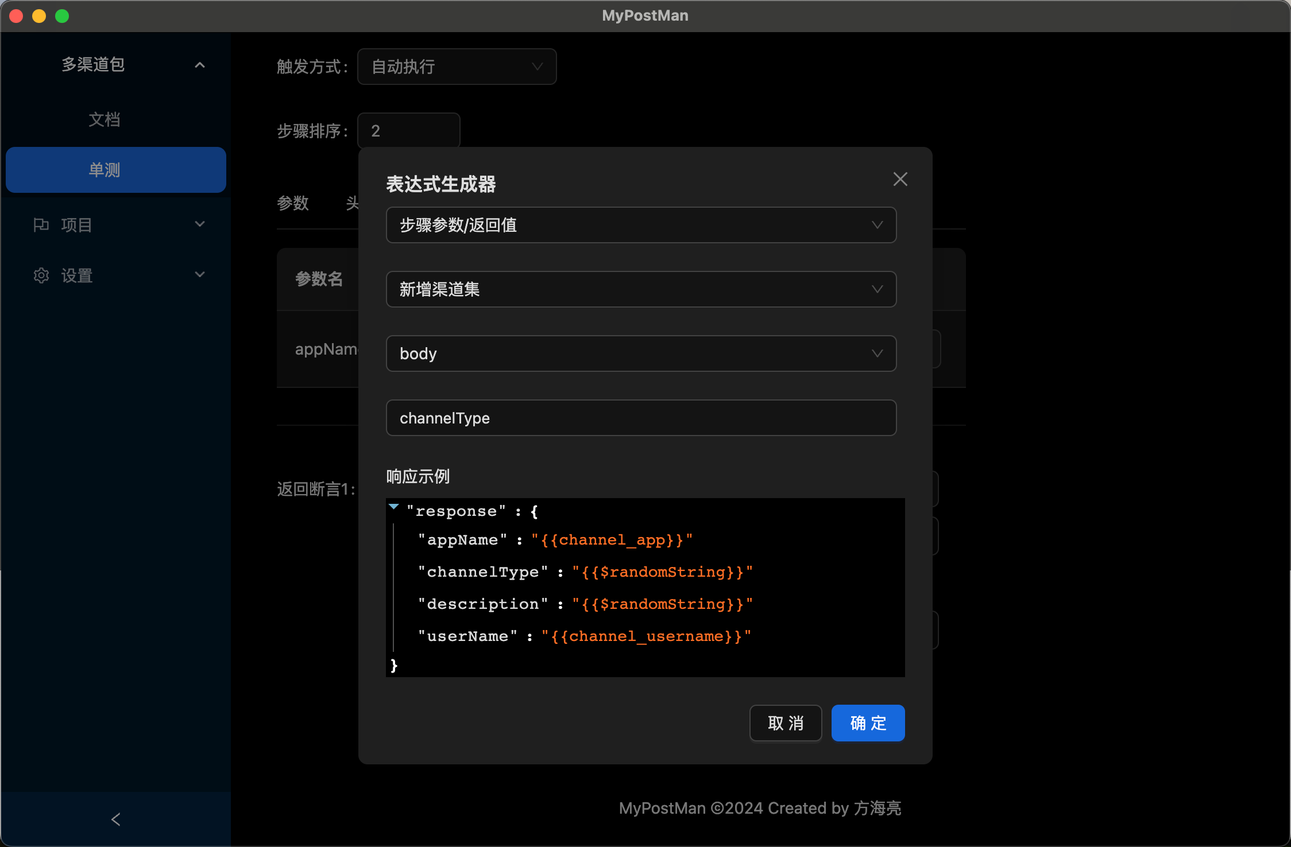Click the flag icon beside 项目
Image resolution: width=1291 pixels, height=847 pixels.
(x=41, y=225)
